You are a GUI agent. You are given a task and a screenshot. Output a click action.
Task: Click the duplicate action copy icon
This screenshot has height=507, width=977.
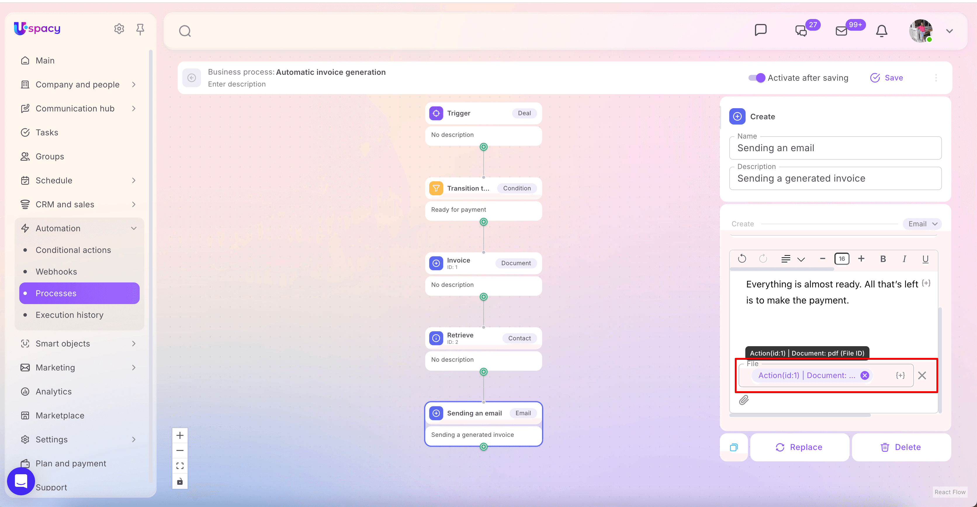pos(734,447)
